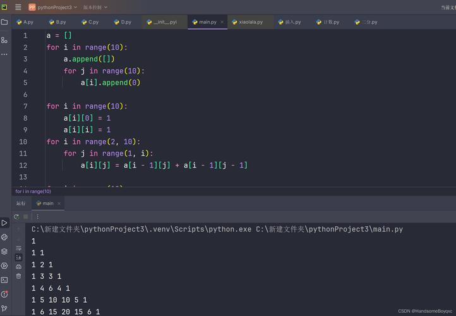Switch to the 二分.py tab
The height and width of the screenshot is (316, 456).
(x=366, y=22)
